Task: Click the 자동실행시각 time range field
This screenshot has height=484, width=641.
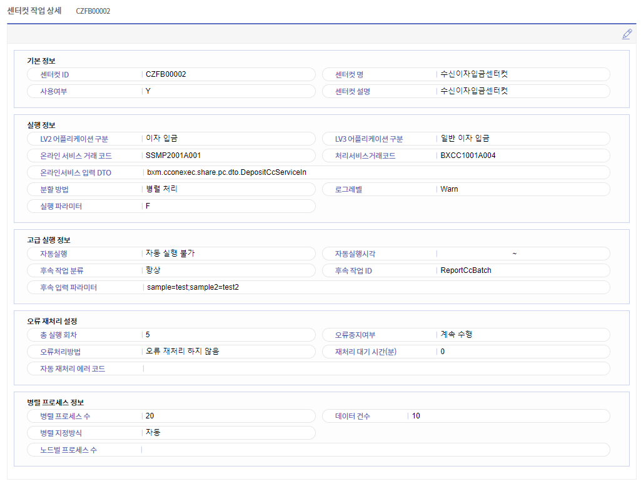Action: [466, 254]
